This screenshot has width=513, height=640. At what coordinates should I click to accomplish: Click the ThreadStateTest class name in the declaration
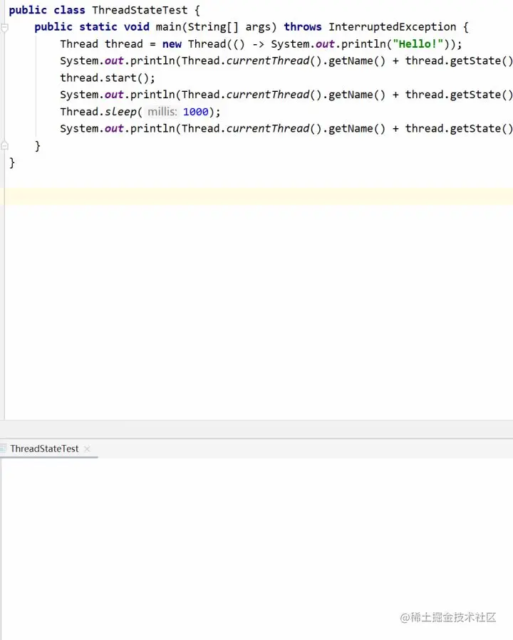click(140, 10)
